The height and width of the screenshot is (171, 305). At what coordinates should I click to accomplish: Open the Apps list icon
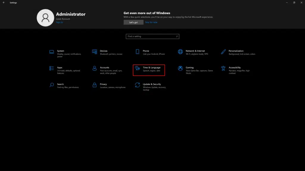[x=52, y=69]
